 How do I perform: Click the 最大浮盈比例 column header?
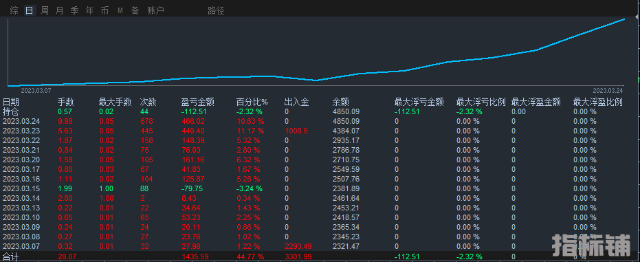click(x=598, y=102)
